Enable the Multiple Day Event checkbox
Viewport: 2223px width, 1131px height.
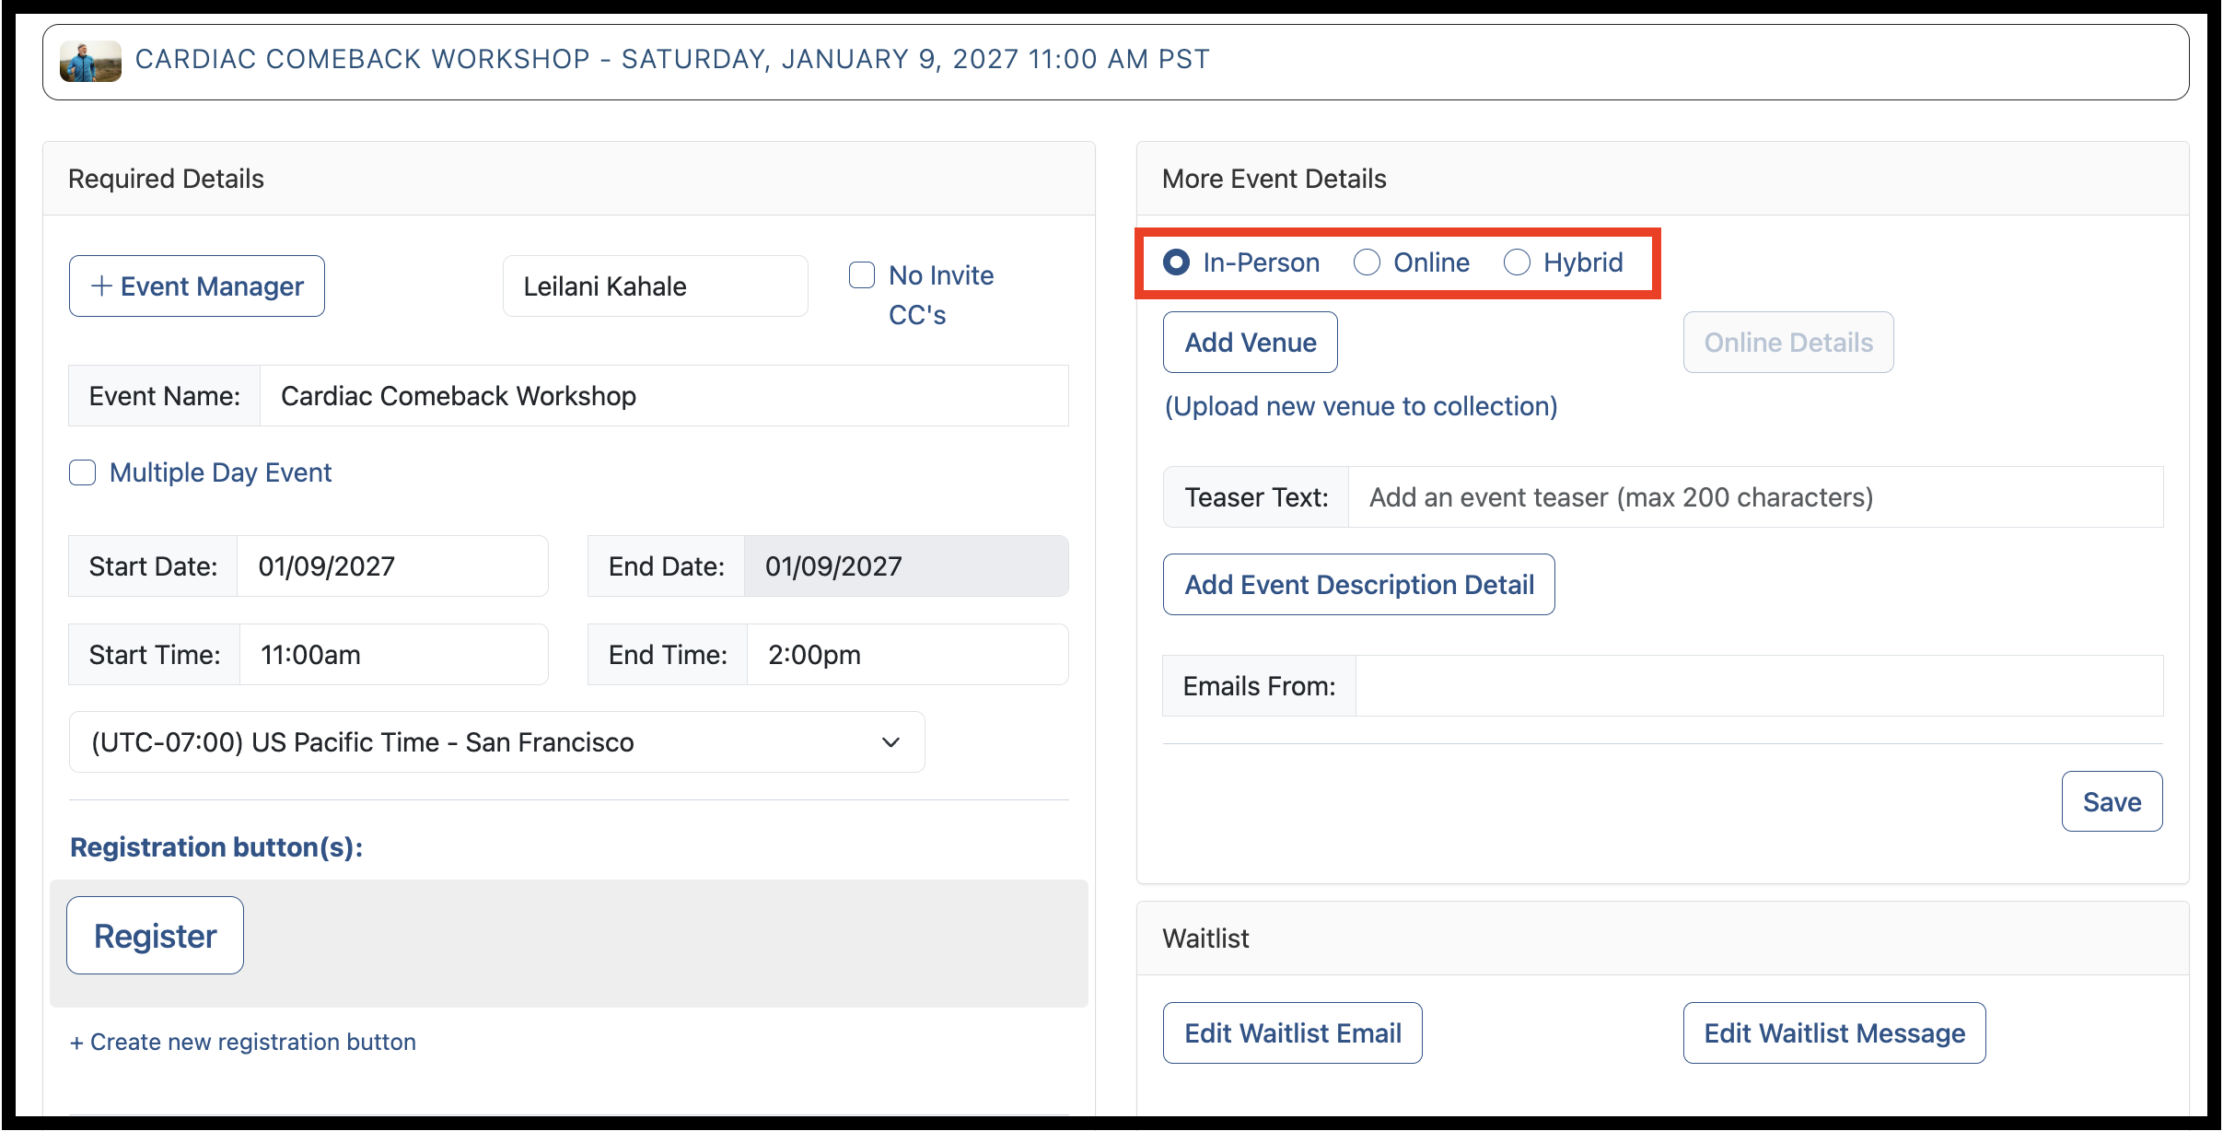click(83, 472)
